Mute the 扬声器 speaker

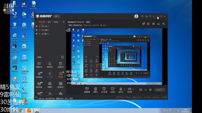(129, 90)
